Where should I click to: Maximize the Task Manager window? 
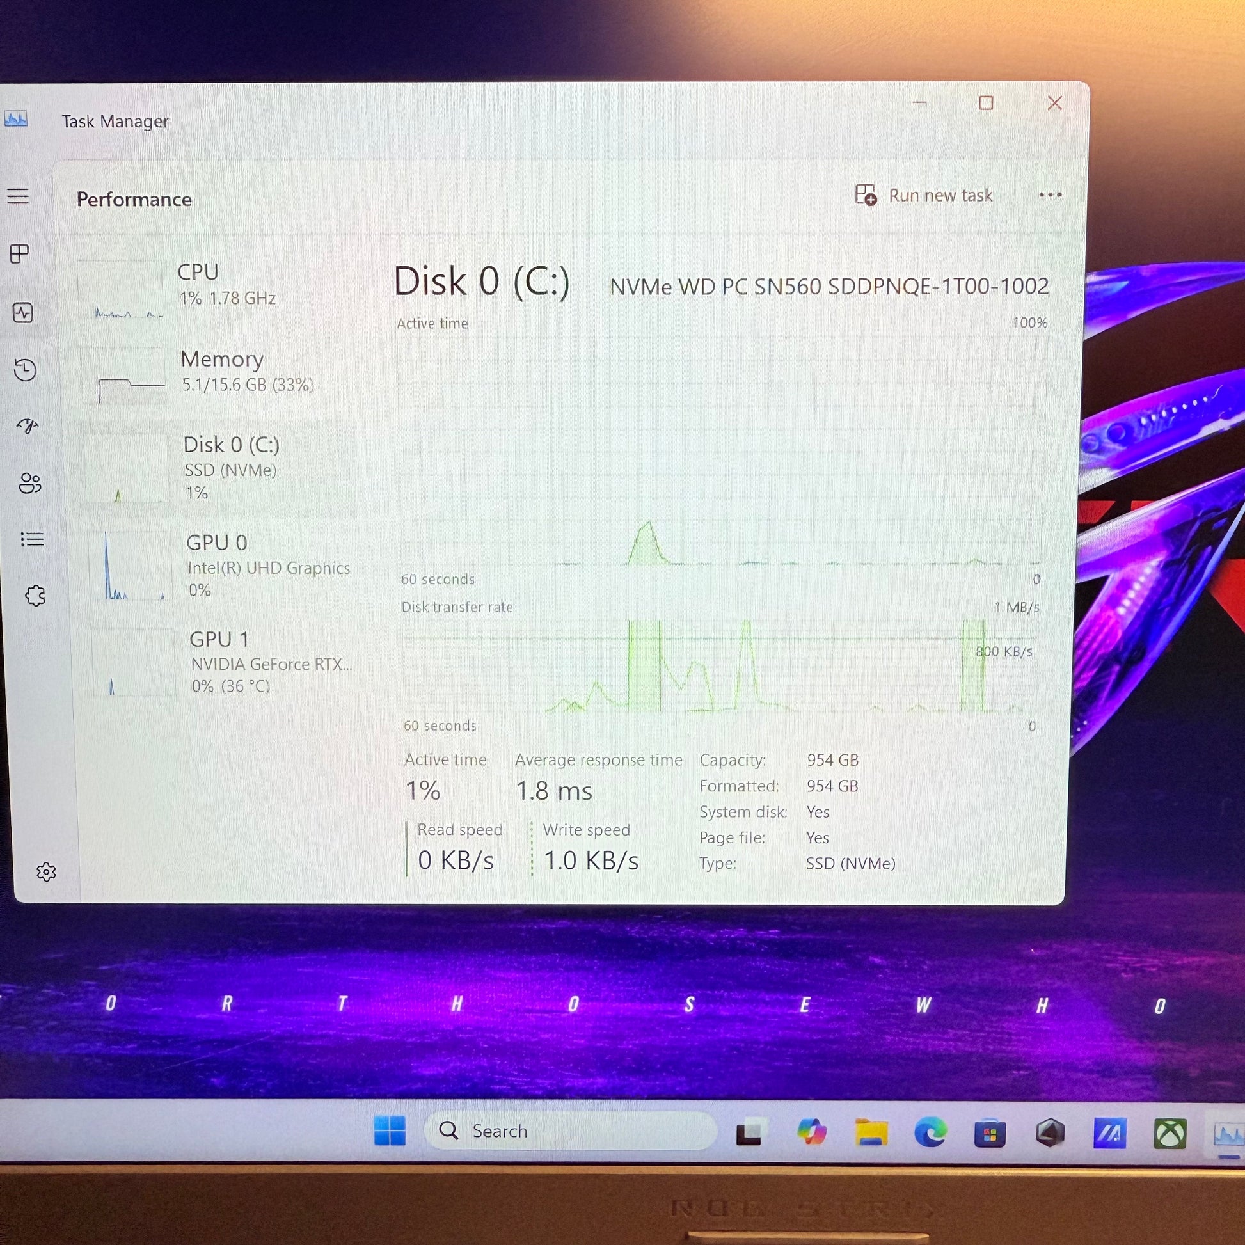(x=986, y=102)
